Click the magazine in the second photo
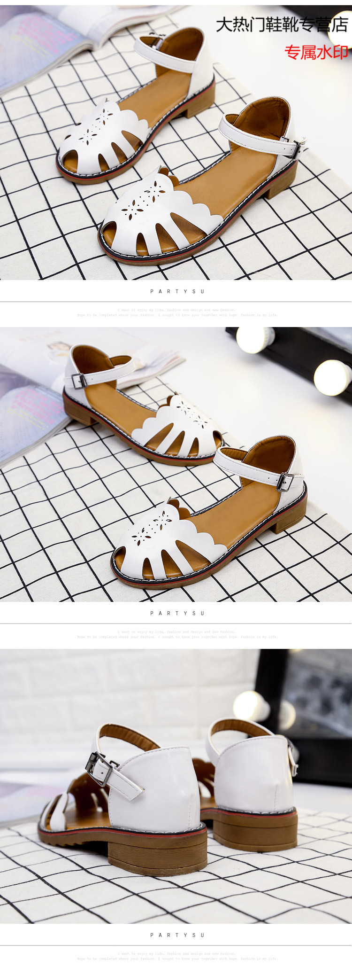Image resolution: width=352 pixels, height=967 pixels. tap(28, 404)
